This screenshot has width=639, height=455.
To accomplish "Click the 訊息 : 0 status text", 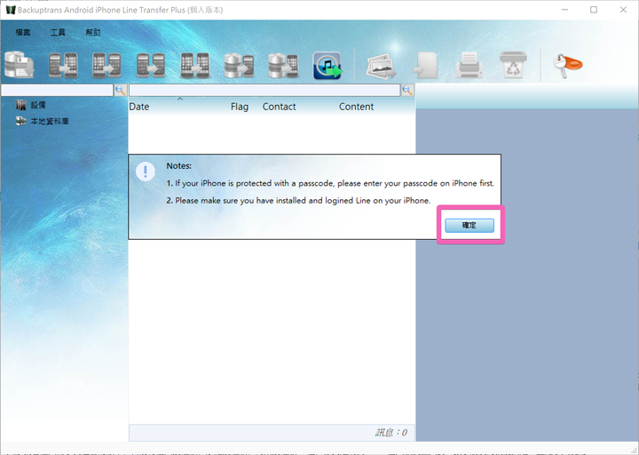I will (x=391, y=433).
